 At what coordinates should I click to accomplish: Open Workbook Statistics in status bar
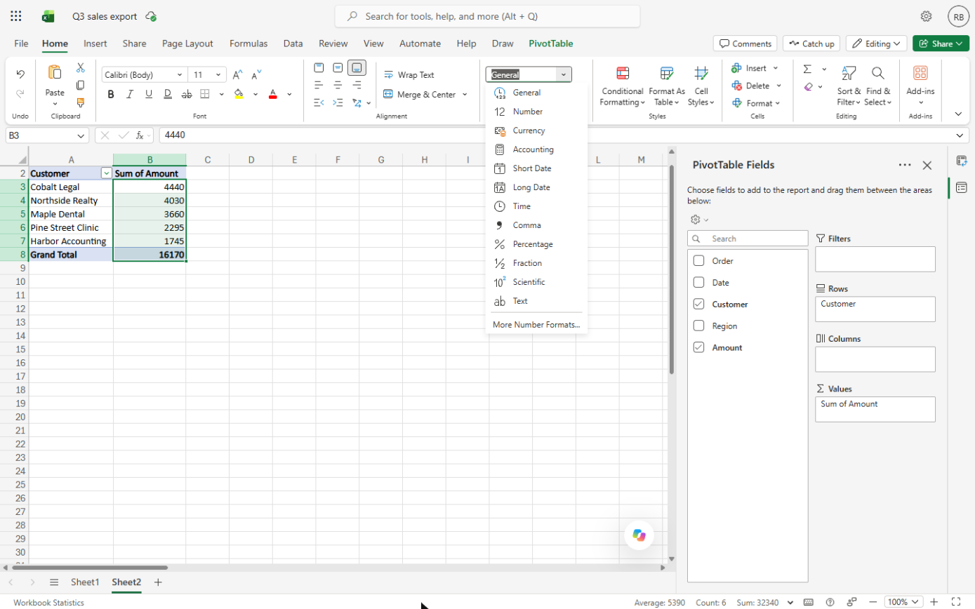tap(48, 602)
